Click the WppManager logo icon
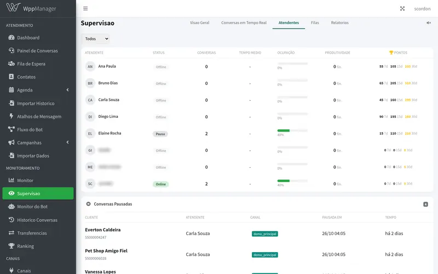Viewport: 438px width, 274px height. pyautogui.click(x=13, y=8)
